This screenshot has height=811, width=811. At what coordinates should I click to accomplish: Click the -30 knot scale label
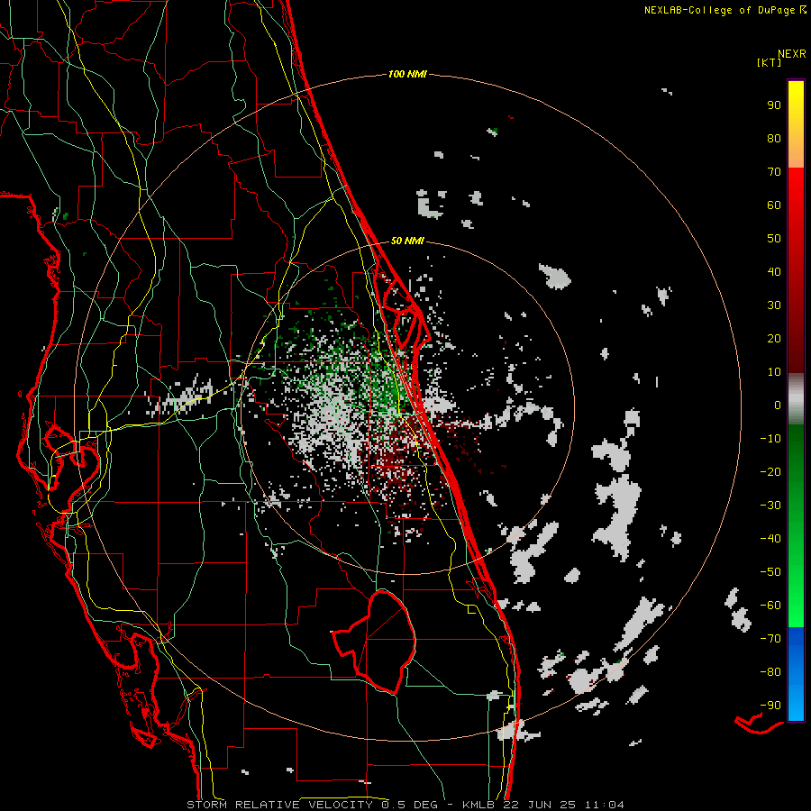coord(770,506)
